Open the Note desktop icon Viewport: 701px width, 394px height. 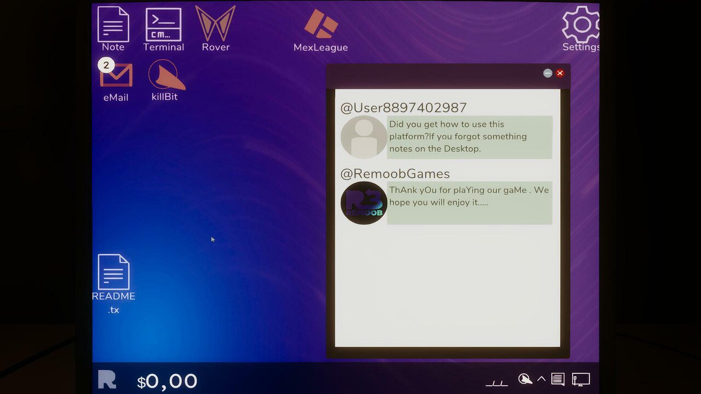113,25
